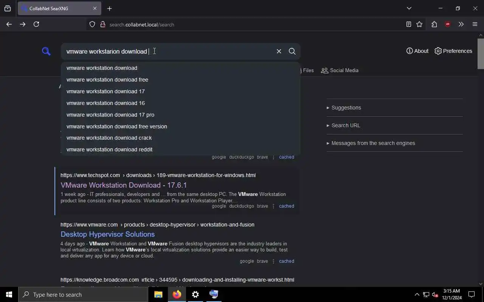Open volume tray icon
Image resolution: width=484 pixels, height=302 pixels.
tap(435, 294)
